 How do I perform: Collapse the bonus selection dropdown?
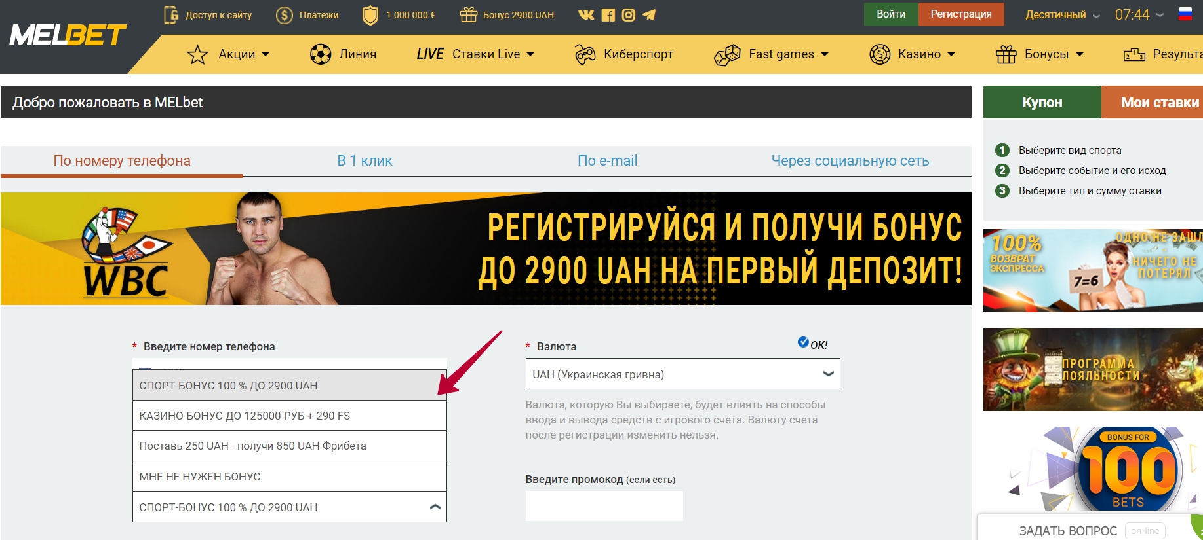pos(289,507)
